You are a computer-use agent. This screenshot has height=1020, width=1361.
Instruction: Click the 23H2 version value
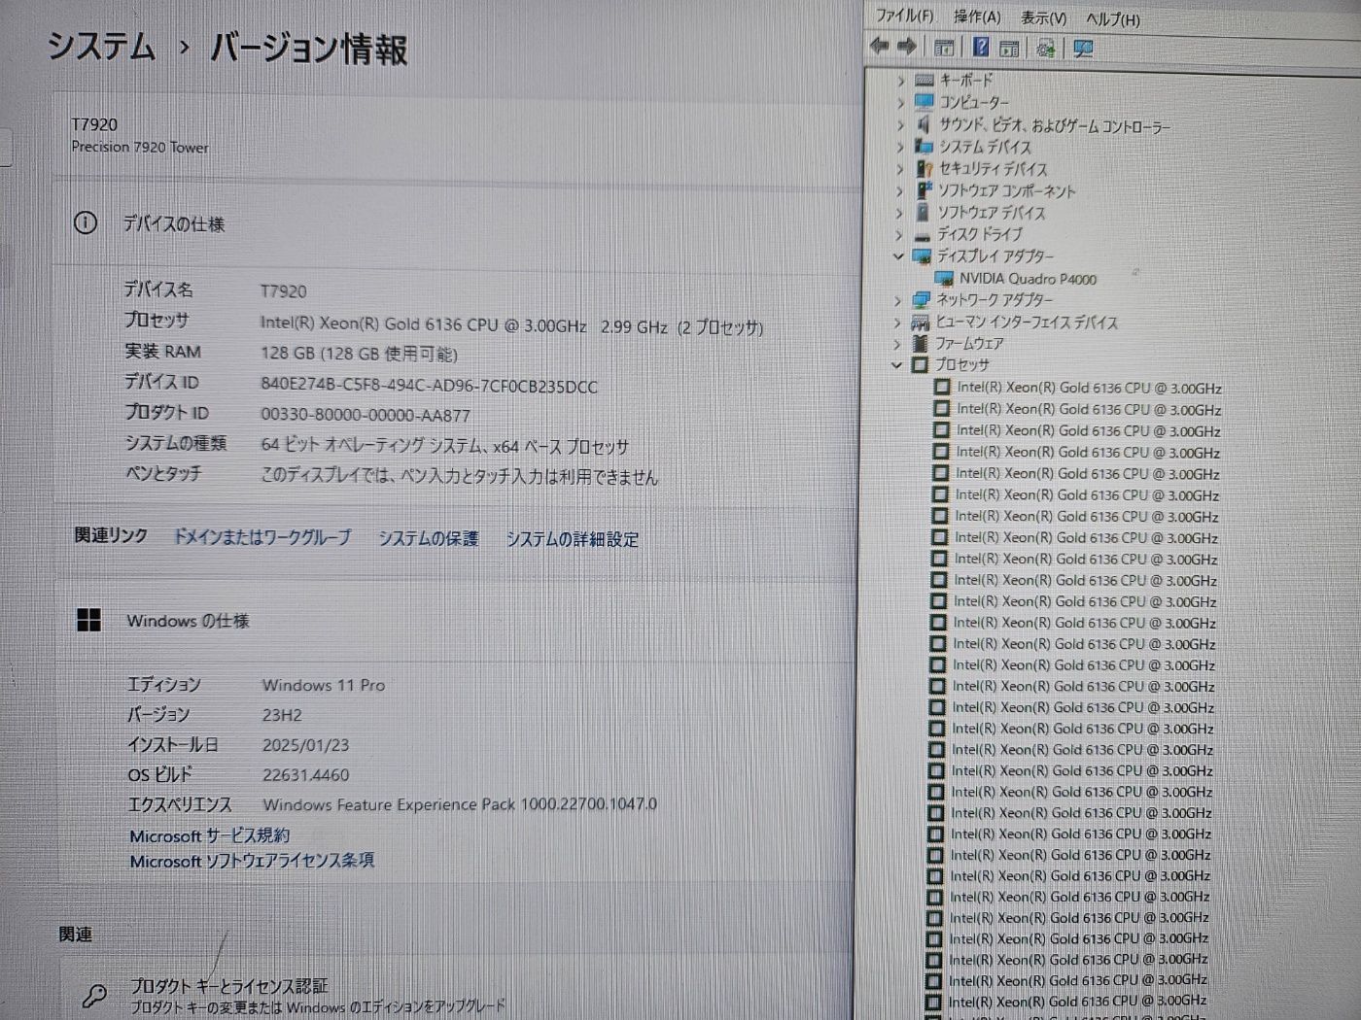coord(282,715)
